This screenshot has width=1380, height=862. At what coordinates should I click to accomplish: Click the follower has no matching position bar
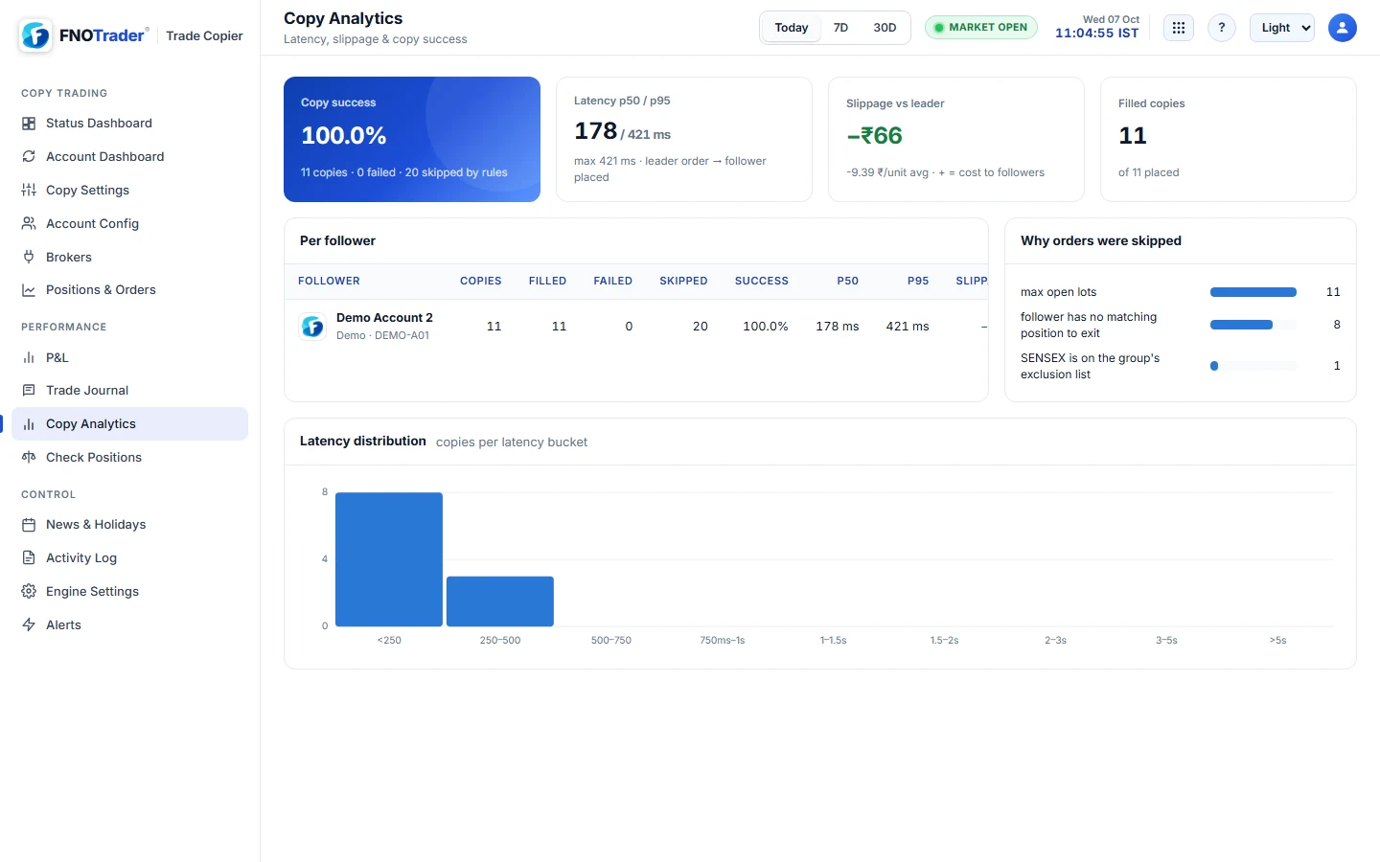1253,325
